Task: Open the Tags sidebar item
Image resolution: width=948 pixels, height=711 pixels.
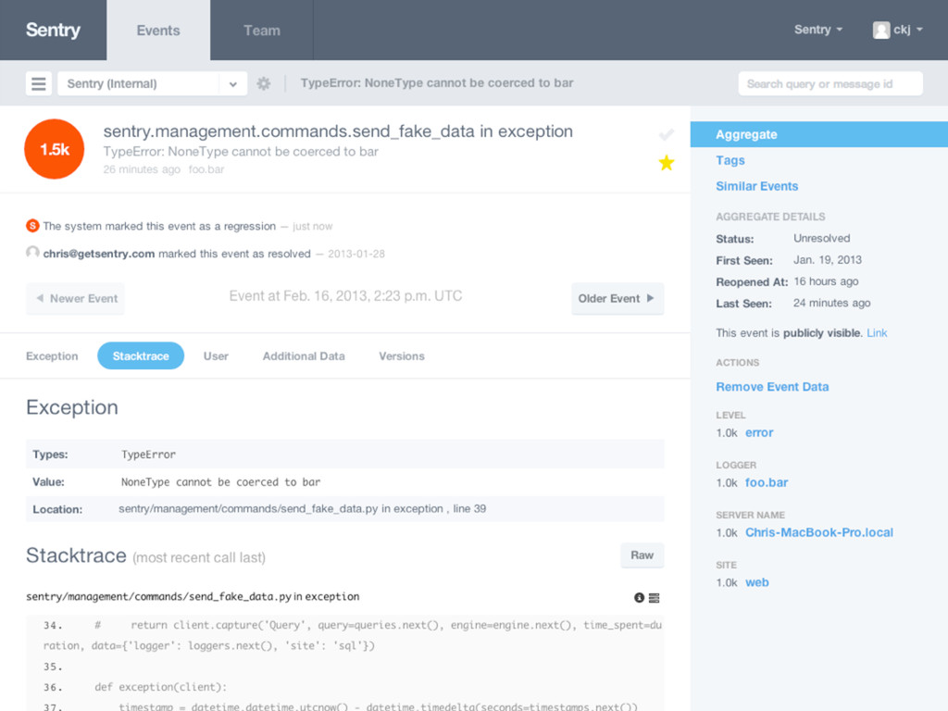Action: (730, 160)
